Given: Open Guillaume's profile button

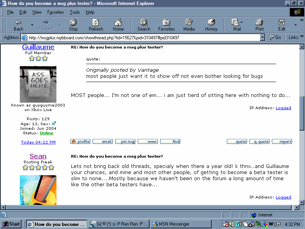Looking at the screenshot, I should pyautogui.click(x=80, y=142).
